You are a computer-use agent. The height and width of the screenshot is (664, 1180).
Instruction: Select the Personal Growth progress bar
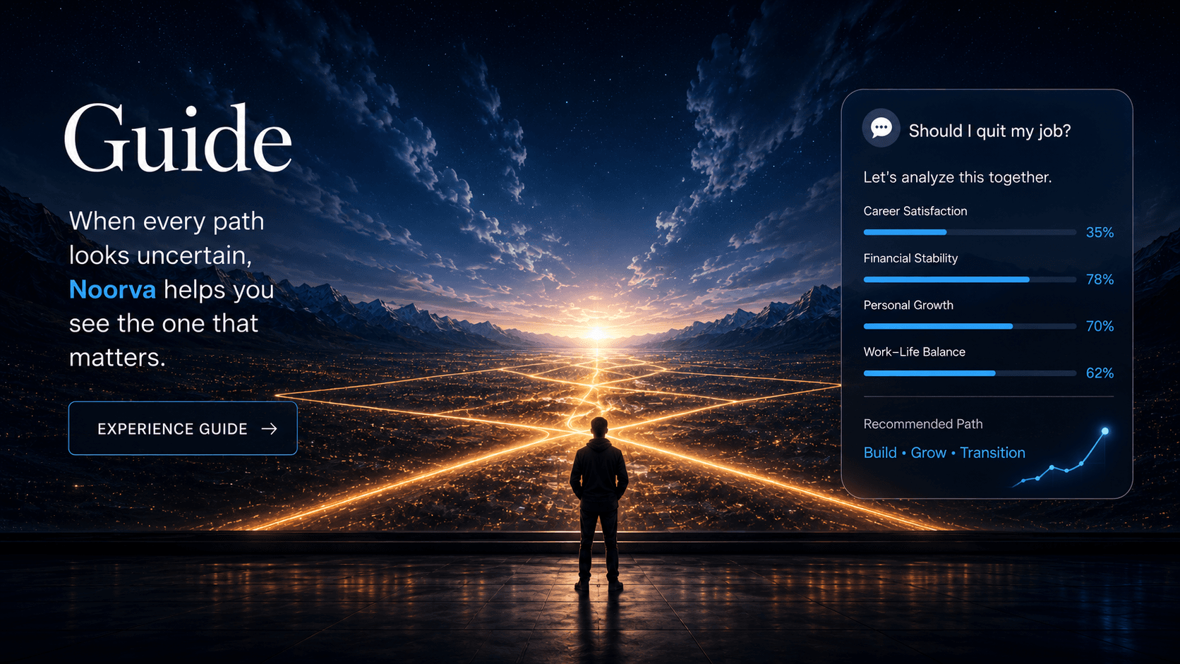970,326
